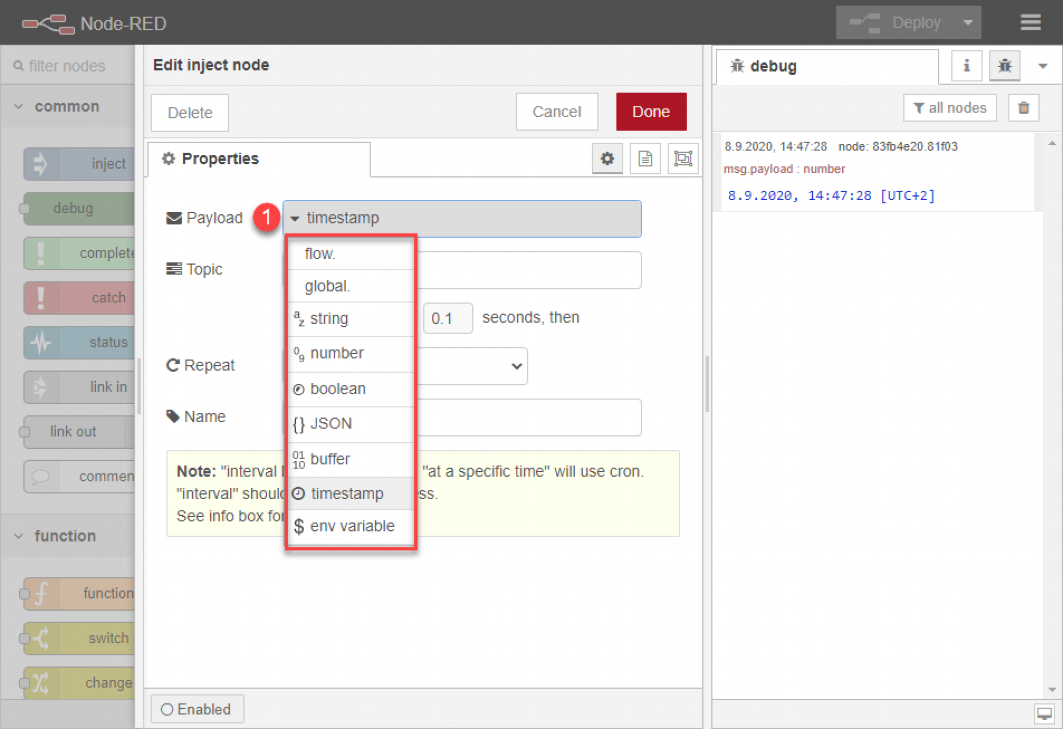Open Payload type dropdown arrow
Image resolution: width=1063 pixels, height=729 pixels.
pyautogui.click(x=295, y=218)
